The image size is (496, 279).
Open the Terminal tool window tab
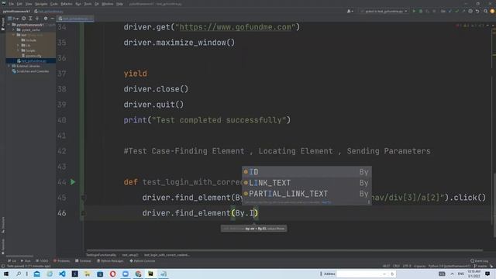[83, 261]
